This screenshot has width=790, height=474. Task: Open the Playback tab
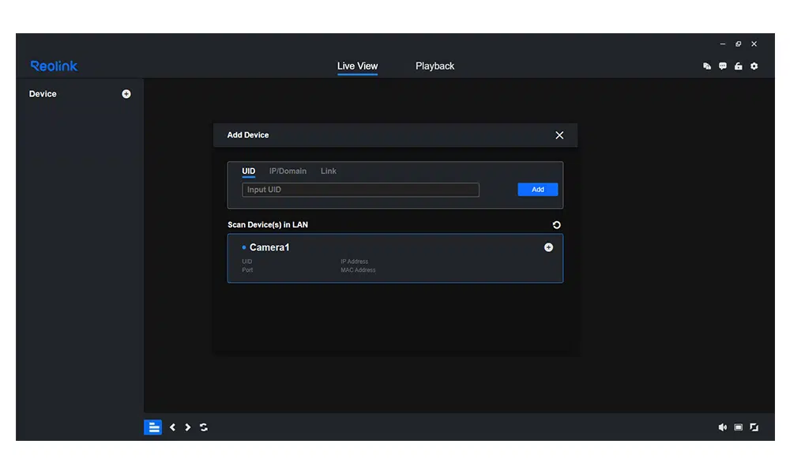click(434, 66)
